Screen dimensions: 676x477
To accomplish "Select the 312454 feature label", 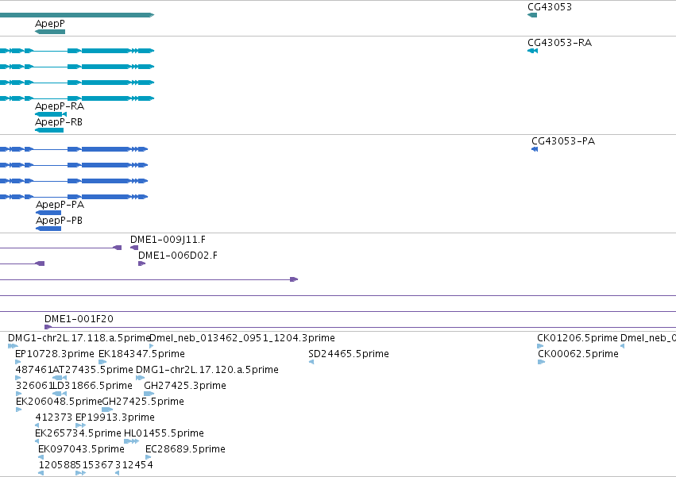I will [x=134, y=465].
